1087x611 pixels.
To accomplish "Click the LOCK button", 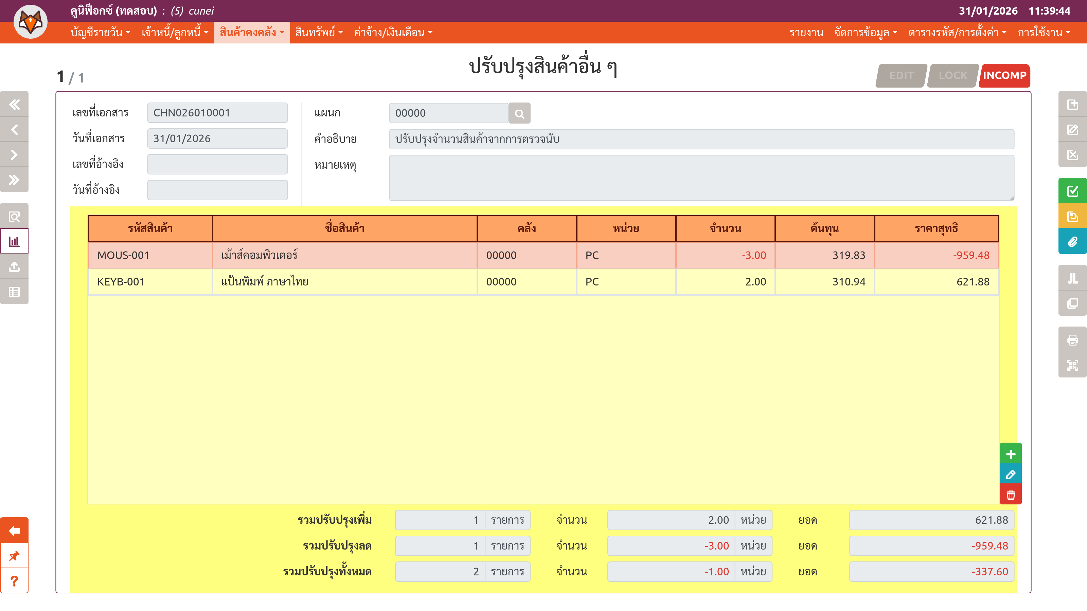I will pos(952,75).
